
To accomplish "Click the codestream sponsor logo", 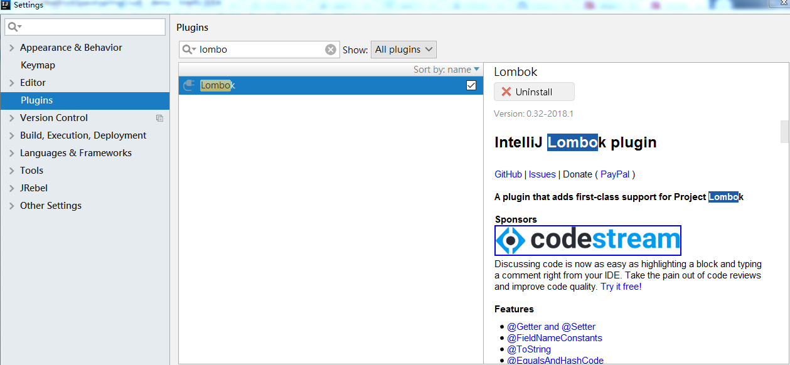I will coord(588,240).
